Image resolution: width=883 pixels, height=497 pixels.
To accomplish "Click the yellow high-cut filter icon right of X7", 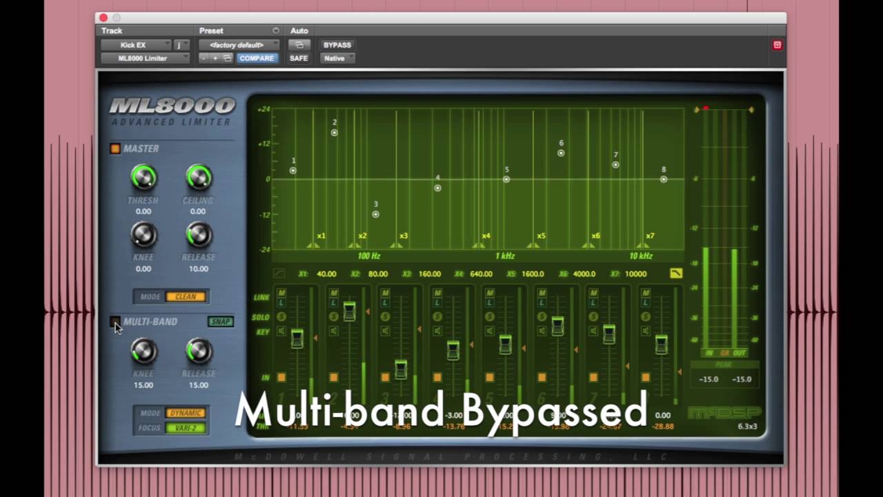I will click(676, 273).
